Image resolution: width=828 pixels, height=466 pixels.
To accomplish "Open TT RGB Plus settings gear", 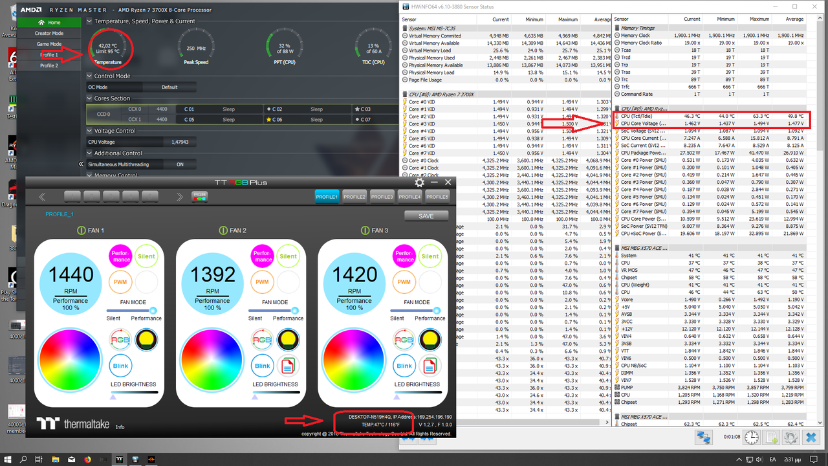I will coord(420,183).
